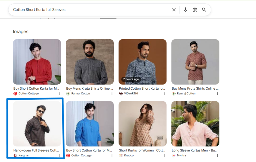Open the three-dot menu for the grey striped kurta Ramraj Cotton result
Viewport: 256px width, 162px height.
(x=112, y=93)
